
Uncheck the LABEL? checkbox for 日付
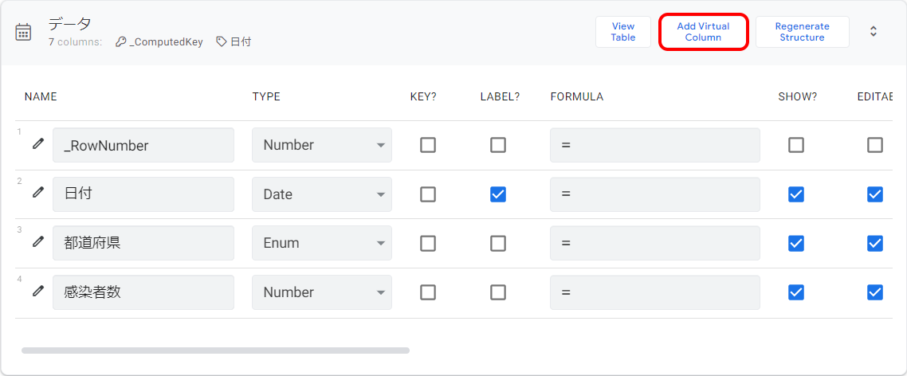(498, 194)
